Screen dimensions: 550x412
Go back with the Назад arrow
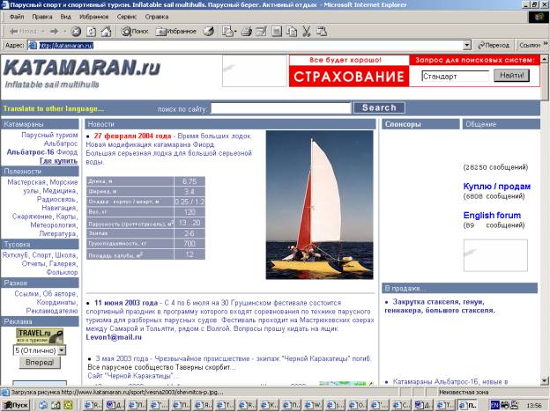pyautogui.click(x=23, y=32)
